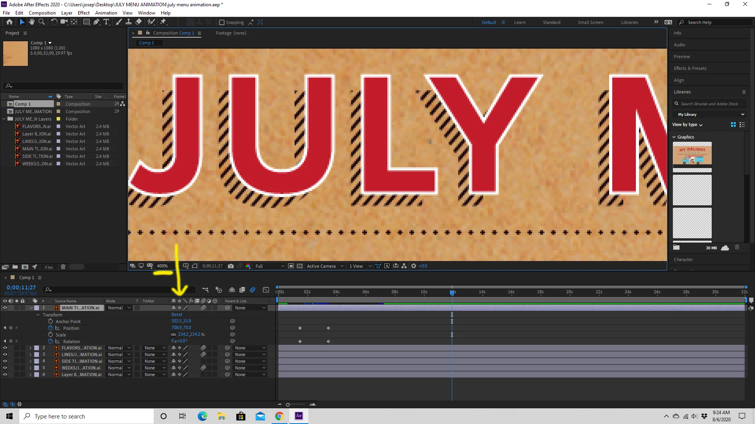The height and width of the screenshot is (424, 755).
Task: Select the Horizontal Type tool
Action: 106,22
